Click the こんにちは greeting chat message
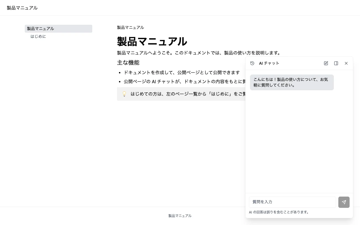 click(x=292, y=82)
